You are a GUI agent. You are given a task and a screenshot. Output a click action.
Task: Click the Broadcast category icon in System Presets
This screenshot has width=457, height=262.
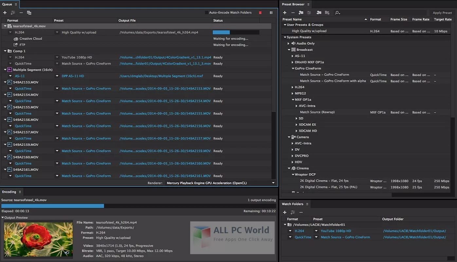(293, 50)
